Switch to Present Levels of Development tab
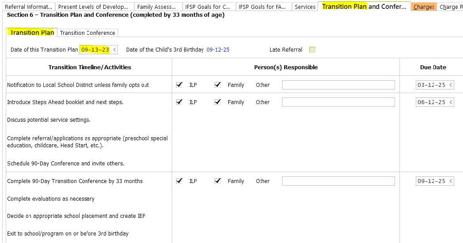The height and width of the screenshot is (243, 463). (x=93, y=7)
